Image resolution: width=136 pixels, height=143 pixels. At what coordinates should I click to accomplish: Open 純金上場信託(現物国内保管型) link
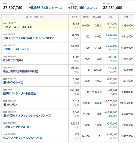[20, 71]
